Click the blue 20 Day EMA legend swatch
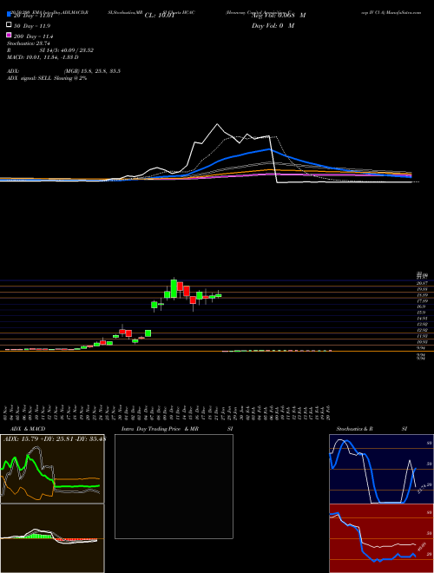Image resolution: width=434 pixels, height=573 pixels. (9, 15)
